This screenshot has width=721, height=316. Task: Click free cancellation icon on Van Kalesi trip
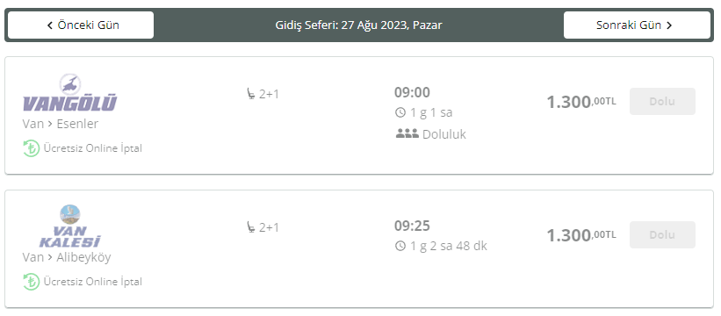tap(32, 282)
